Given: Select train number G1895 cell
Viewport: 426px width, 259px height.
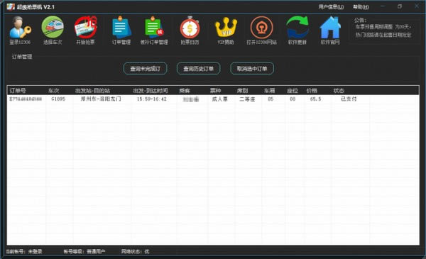Looking at the screenshot, I should (58, 99).
